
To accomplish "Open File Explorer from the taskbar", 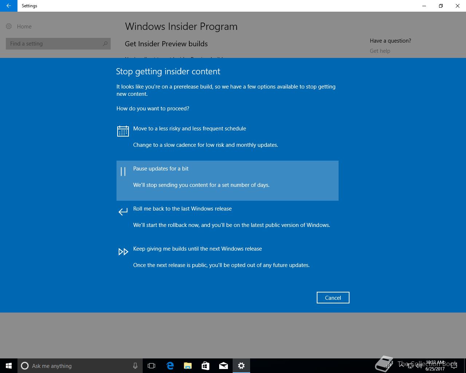I will pos(188,366).
